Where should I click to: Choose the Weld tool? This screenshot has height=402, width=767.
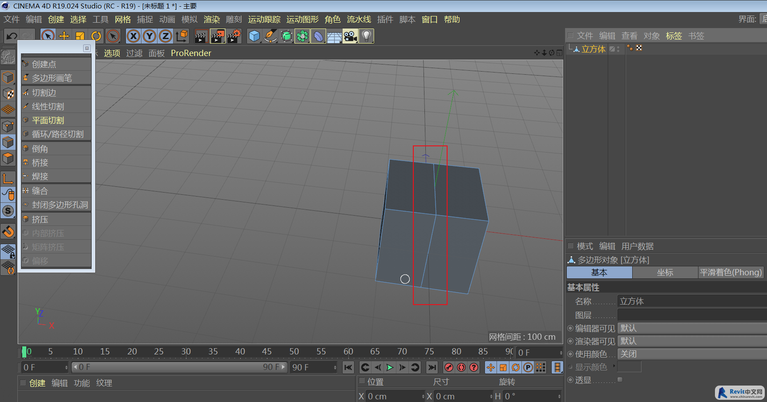click(x=56, y=176)
